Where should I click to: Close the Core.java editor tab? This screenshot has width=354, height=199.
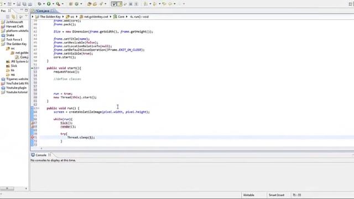(53, 11)
